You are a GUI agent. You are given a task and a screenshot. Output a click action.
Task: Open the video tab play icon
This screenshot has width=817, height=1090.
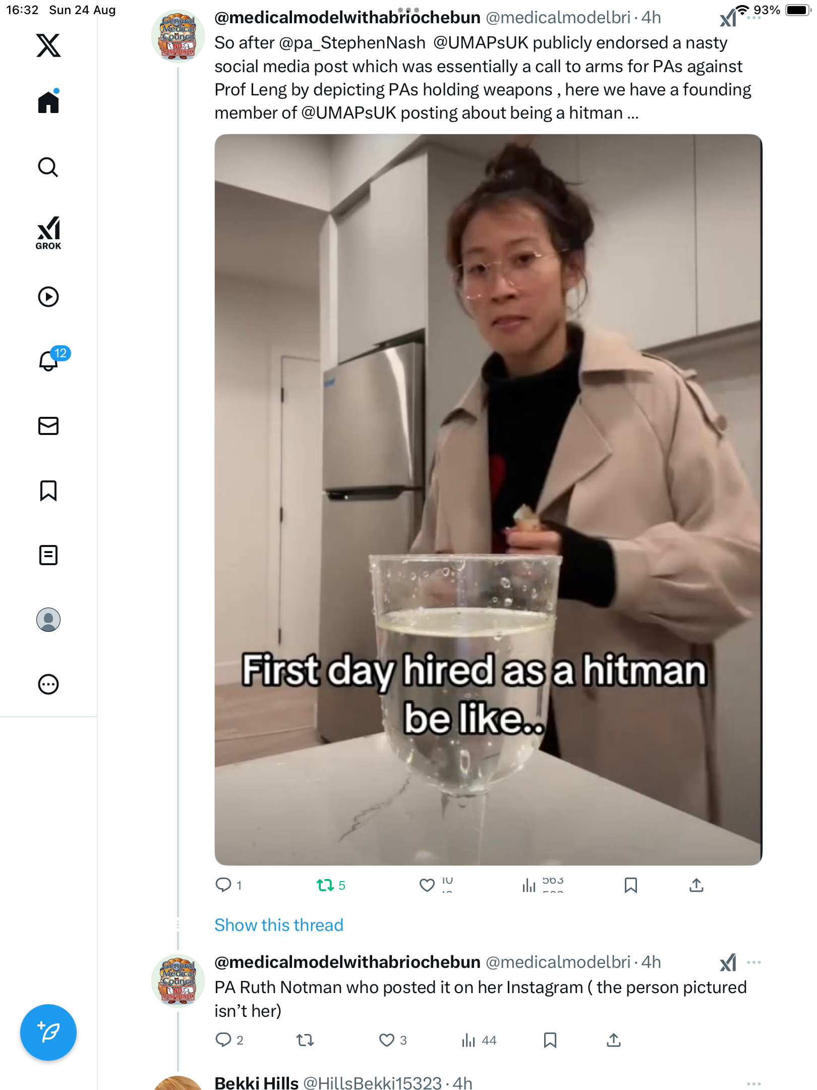48,297
